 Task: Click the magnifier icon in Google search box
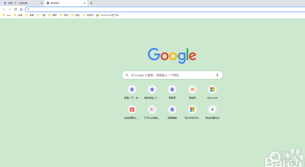click(127, 75)
